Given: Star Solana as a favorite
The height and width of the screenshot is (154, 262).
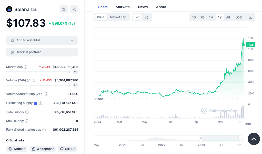Looking at the screenshot, I should tap(64, 9).
